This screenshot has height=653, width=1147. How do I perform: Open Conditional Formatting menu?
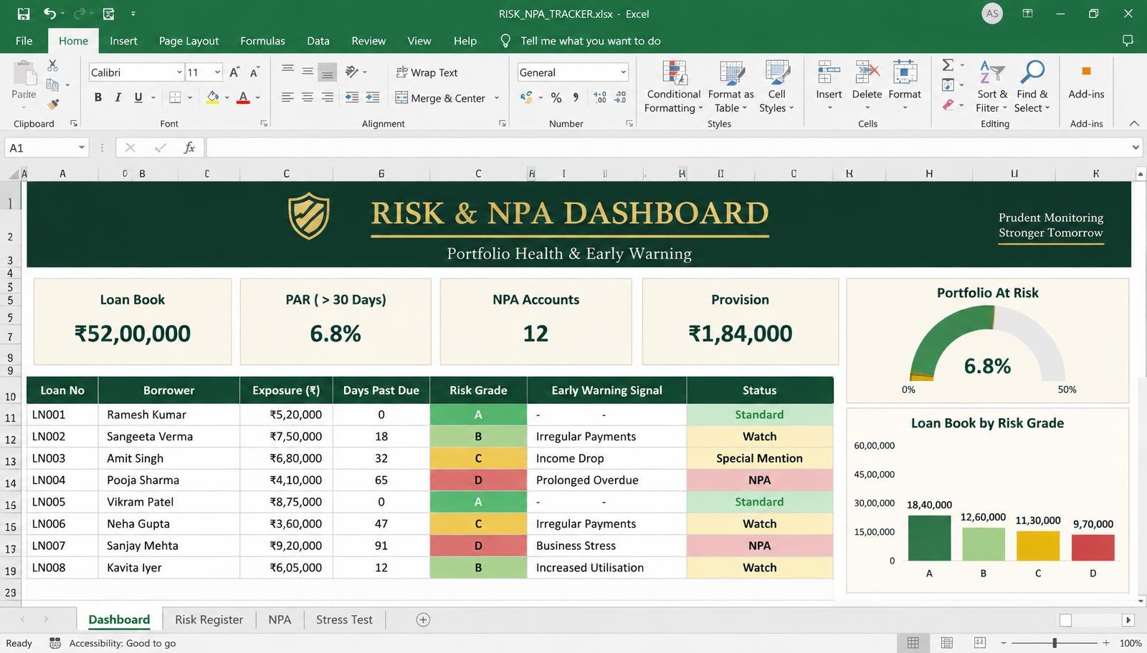673,87
